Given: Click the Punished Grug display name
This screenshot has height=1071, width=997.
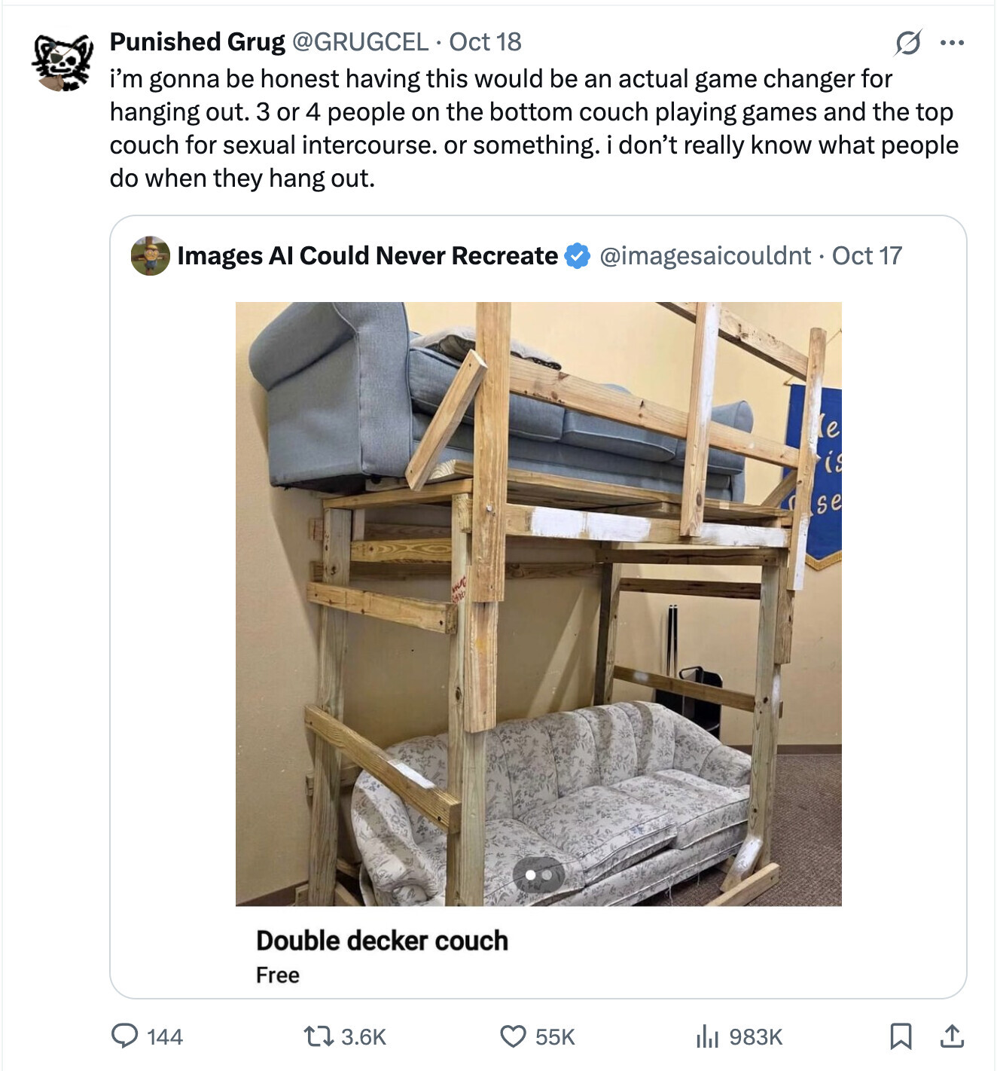Looking at the screenshot, I should [197, 42].
